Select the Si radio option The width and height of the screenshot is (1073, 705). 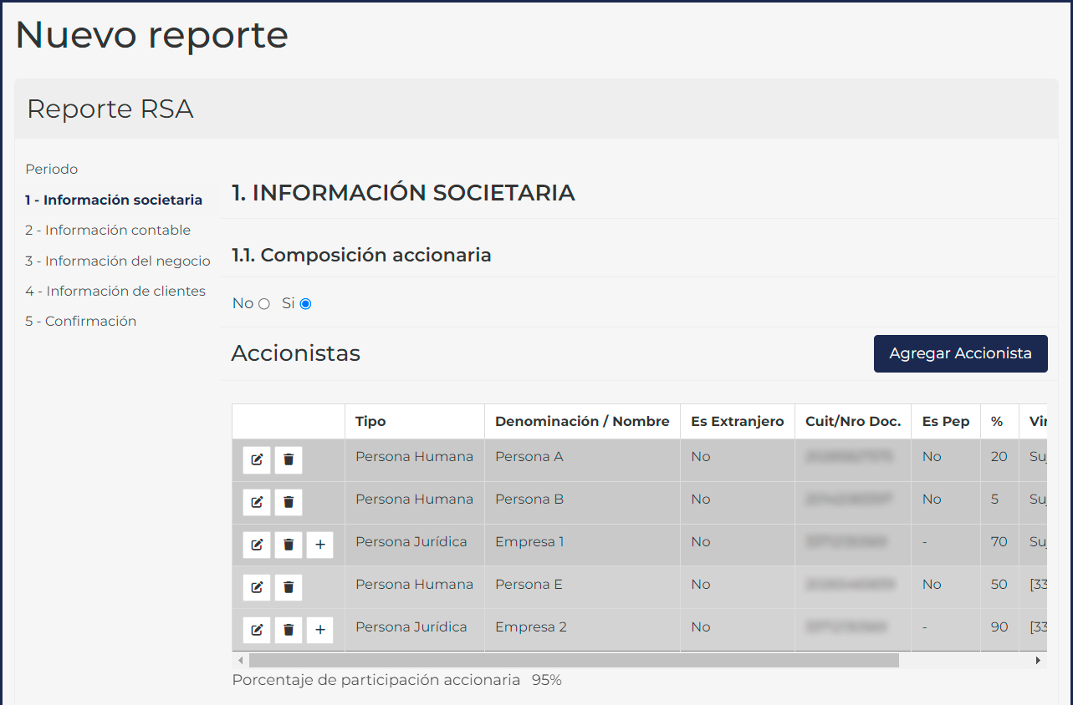pos(305,304)
